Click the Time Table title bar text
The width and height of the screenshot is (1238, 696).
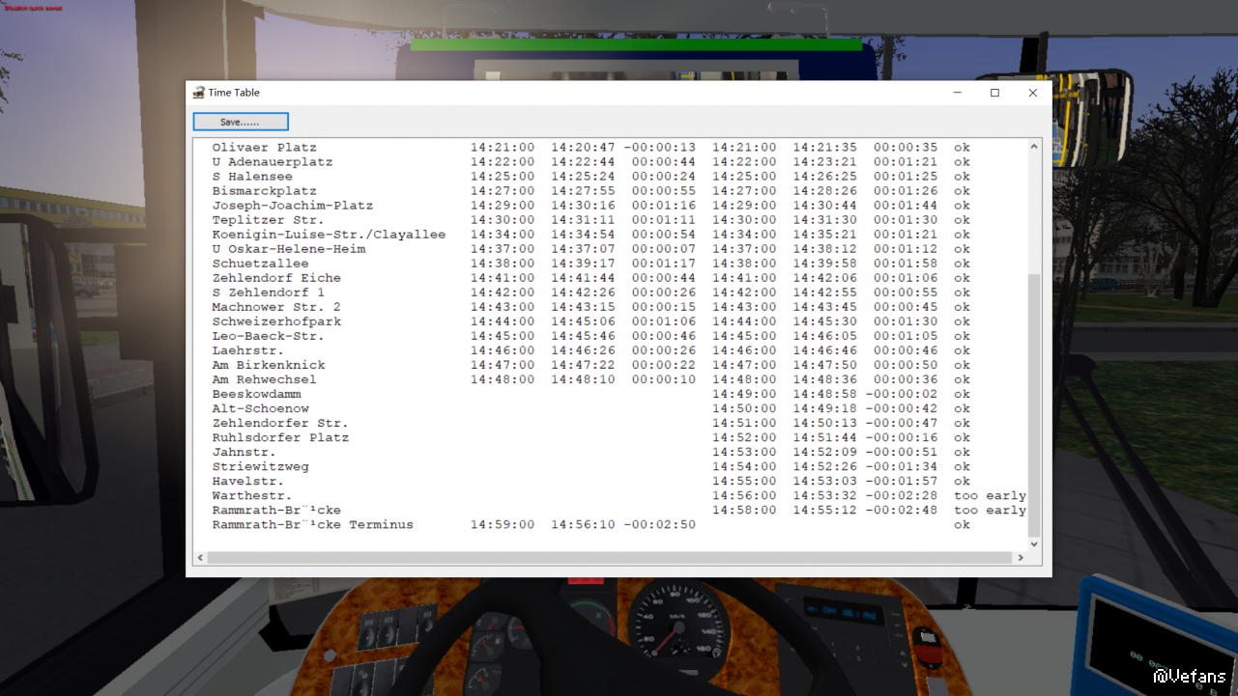point(234,93)
